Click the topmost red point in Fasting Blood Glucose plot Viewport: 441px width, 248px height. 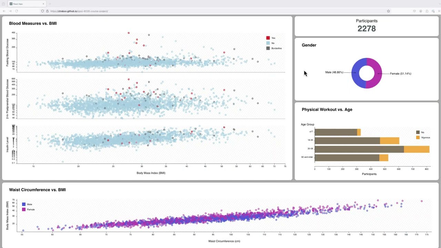(x=129, y=33)
